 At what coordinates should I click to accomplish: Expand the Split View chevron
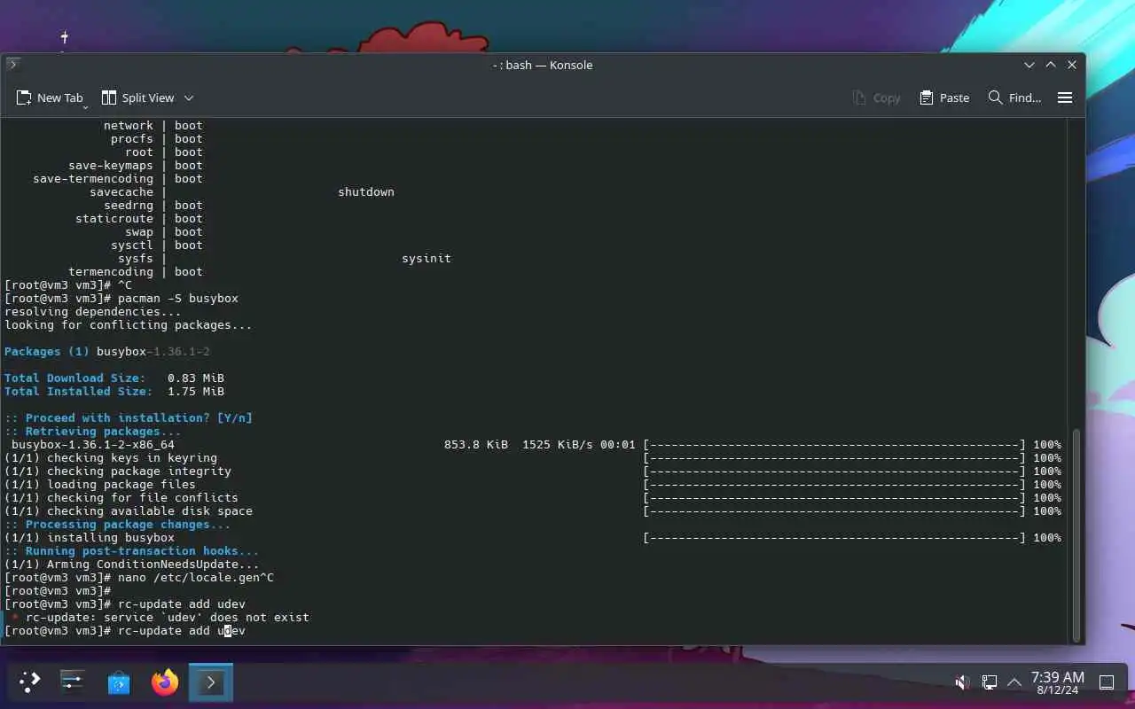point(189,97)
